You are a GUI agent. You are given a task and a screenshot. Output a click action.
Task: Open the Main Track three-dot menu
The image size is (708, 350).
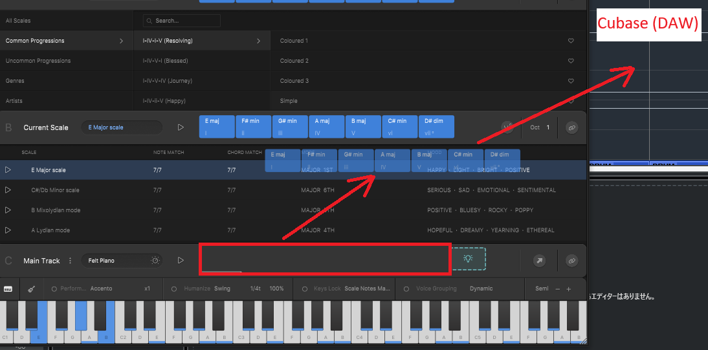[70, 261]
